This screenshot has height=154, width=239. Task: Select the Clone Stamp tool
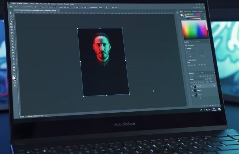click(x=12, y=38)
